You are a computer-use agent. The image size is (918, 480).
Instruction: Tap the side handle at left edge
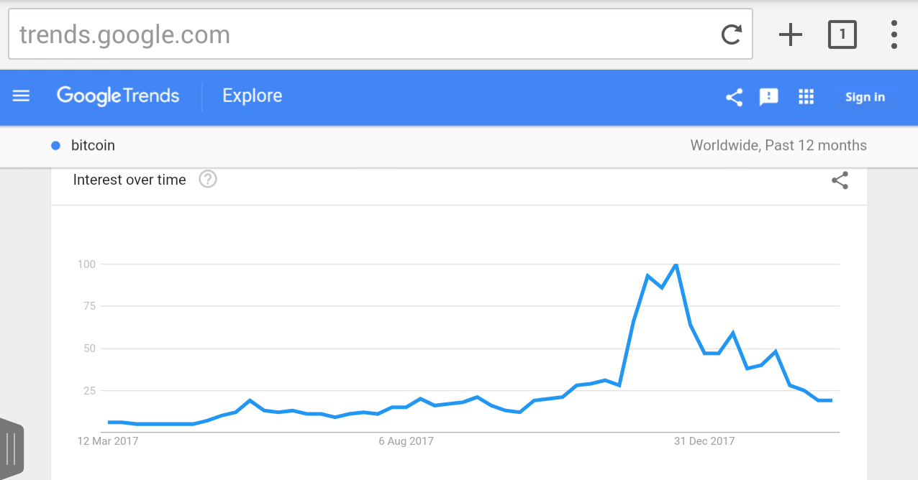12,447
